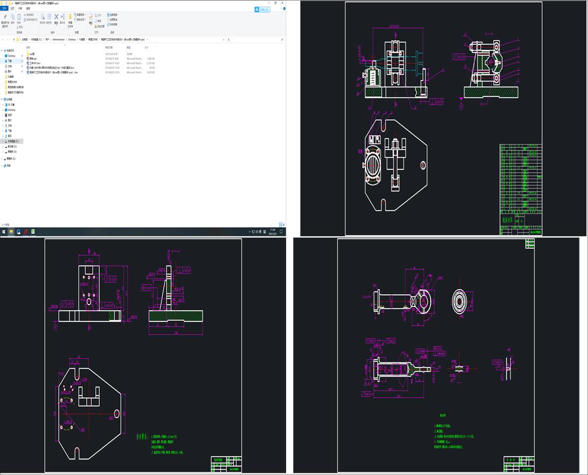Click the Delete icon in the ribbon

point(56,17)
